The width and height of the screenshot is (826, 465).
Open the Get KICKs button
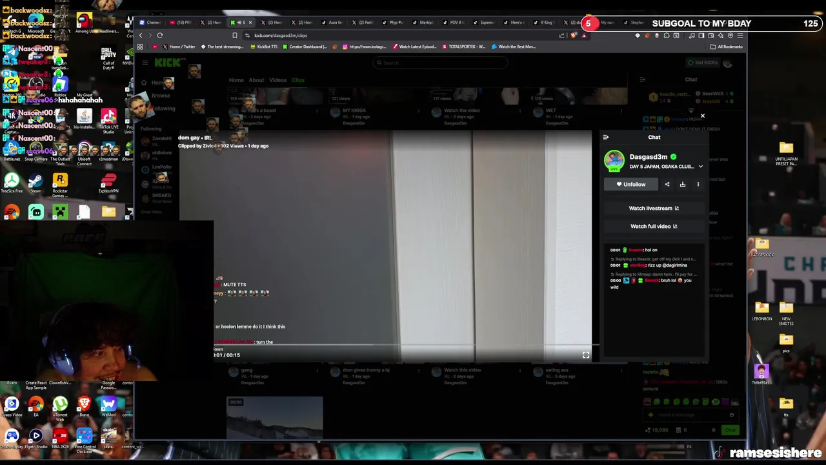coord(703,63)
